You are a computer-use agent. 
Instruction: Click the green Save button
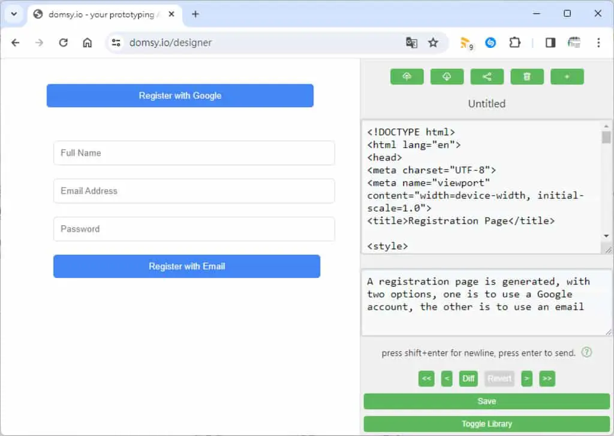487,401
